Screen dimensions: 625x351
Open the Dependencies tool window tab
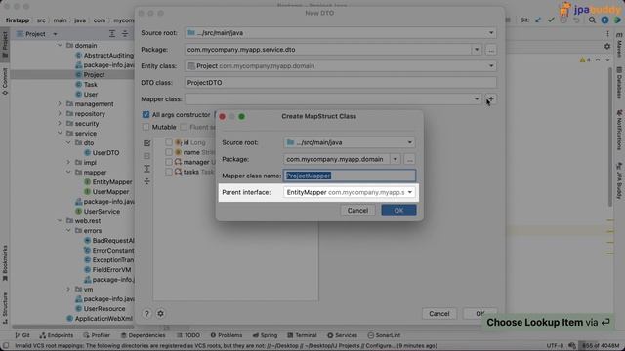[144, 335]
